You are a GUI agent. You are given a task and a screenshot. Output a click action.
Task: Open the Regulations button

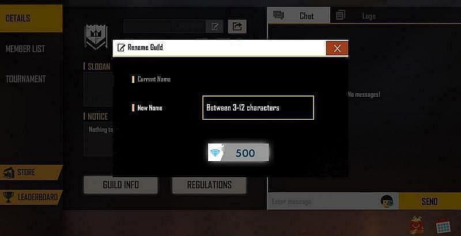coord(209,185)
